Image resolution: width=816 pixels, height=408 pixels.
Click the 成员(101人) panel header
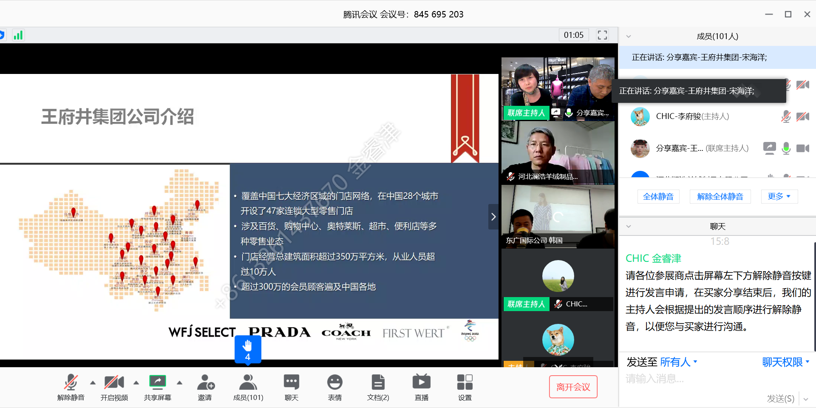pyautogui.click(x=717, y=36)
